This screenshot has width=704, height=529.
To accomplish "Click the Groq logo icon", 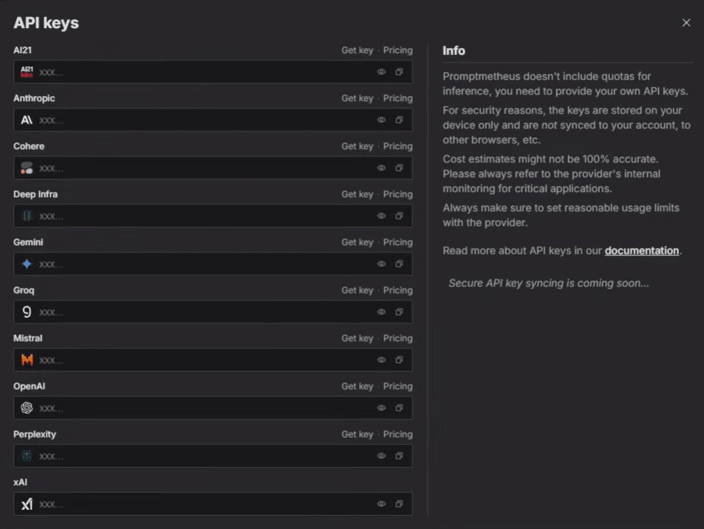I will pyautogui.click(x=27, y=311).
